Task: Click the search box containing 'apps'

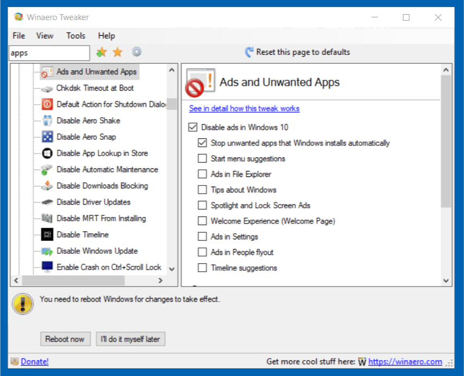Action: [x=49, y=53]
